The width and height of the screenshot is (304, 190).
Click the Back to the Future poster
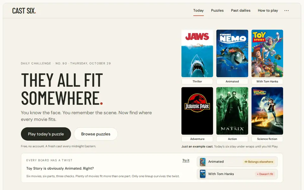(267, 111)
